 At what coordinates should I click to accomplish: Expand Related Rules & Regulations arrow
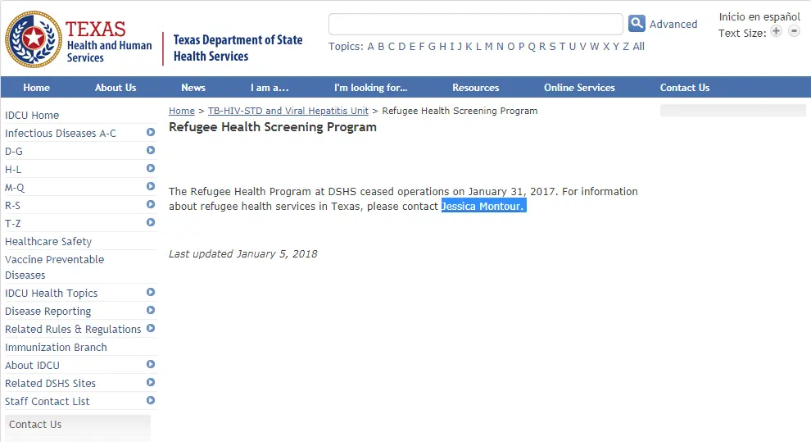[151, 328]
